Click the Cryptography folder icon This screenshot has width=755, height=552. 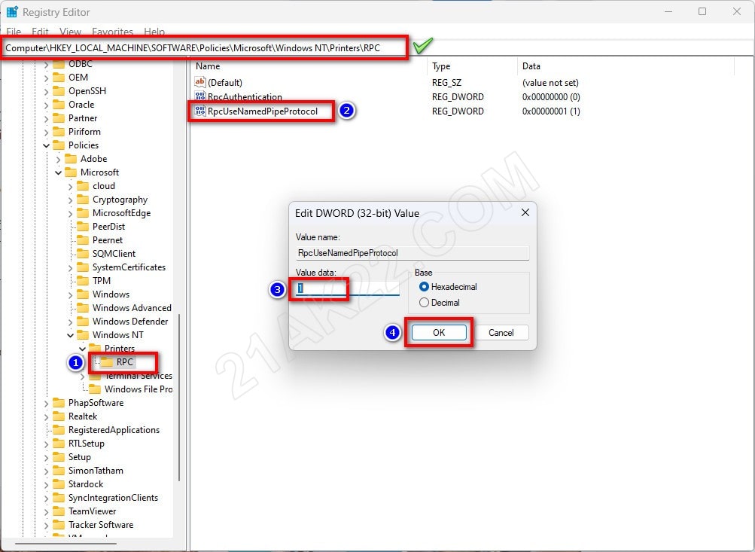pyautogui.click(x=83, y=200)
